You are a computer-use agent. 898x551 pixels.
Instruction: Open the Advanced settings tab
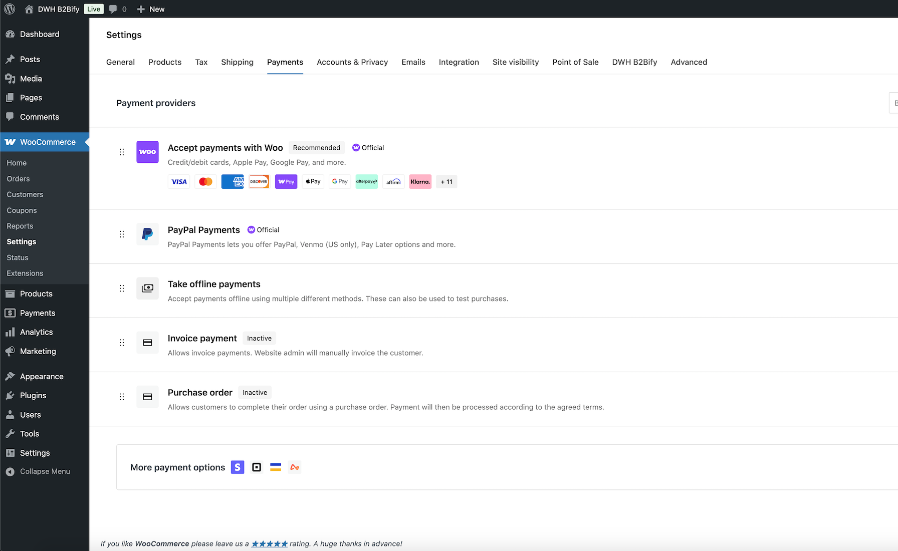tap(689, 62)
